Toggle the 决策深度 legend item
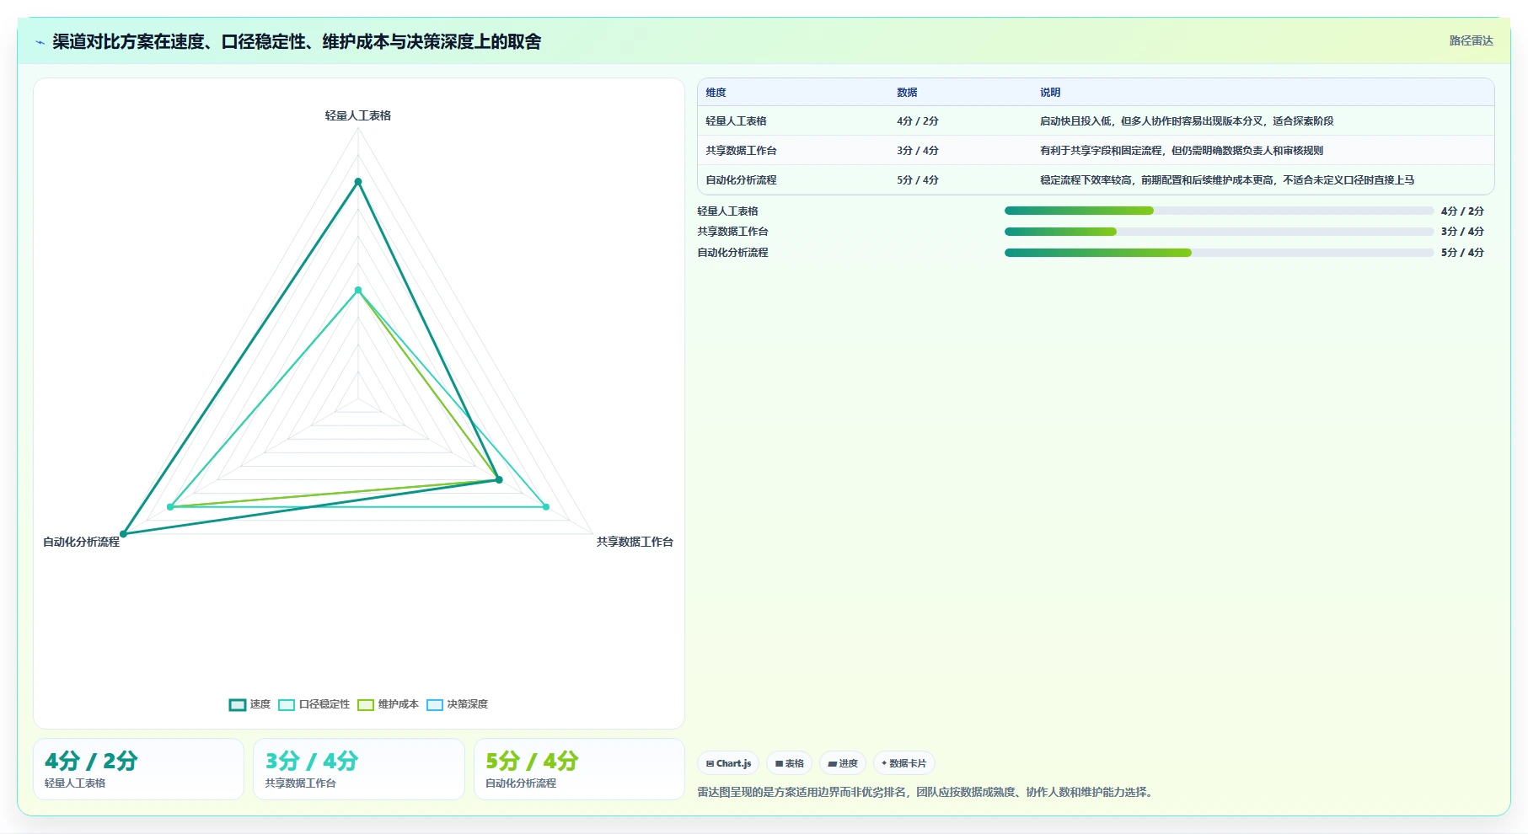Viewport: 1528px width, 834px height. pos(457,704)
